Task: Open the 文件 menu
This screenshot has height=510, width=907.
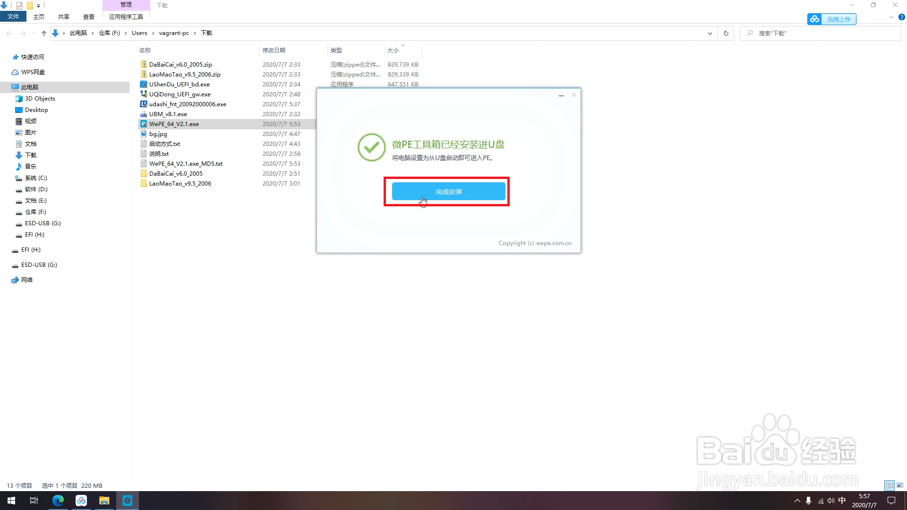Action: [x=13, y=17]
